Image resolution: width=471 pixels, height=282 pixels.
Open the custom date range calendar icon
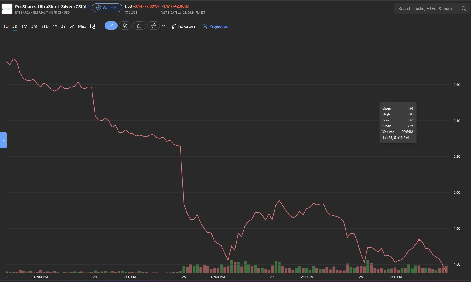tap(92, 26)
